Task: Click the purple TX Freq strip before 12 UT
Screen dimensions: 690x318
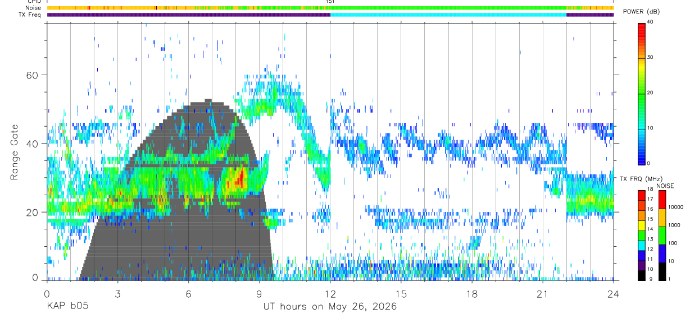Action: [x=188, y=15]
